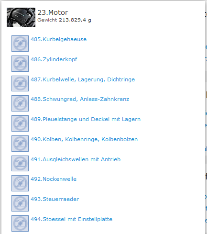
Task: Open the 486.Zylinderkopf link
Action: 54,59
